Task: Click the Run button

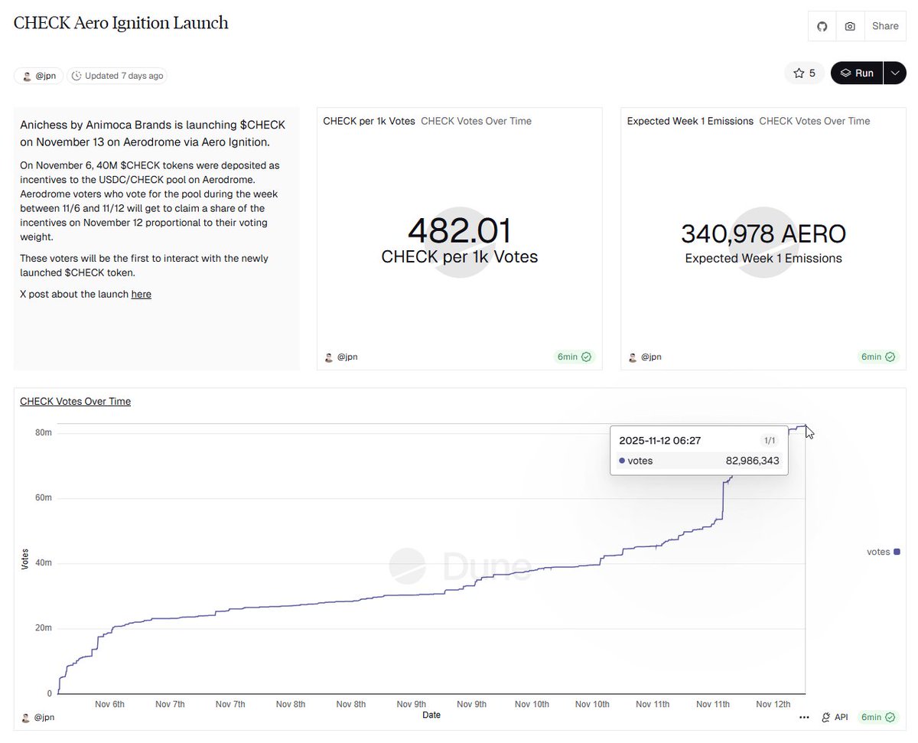Action: [x=864, y=73]
